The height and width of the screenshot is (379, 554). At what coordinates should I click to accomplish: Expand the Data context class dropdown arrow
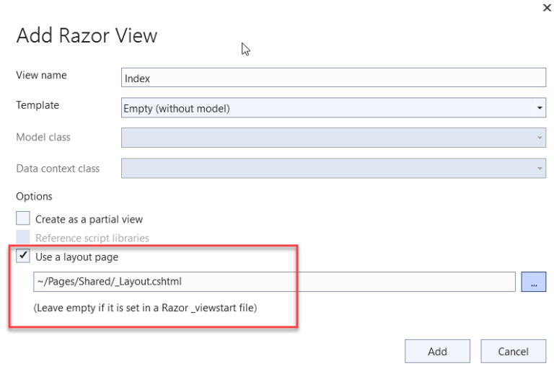(x=540, y=169)
